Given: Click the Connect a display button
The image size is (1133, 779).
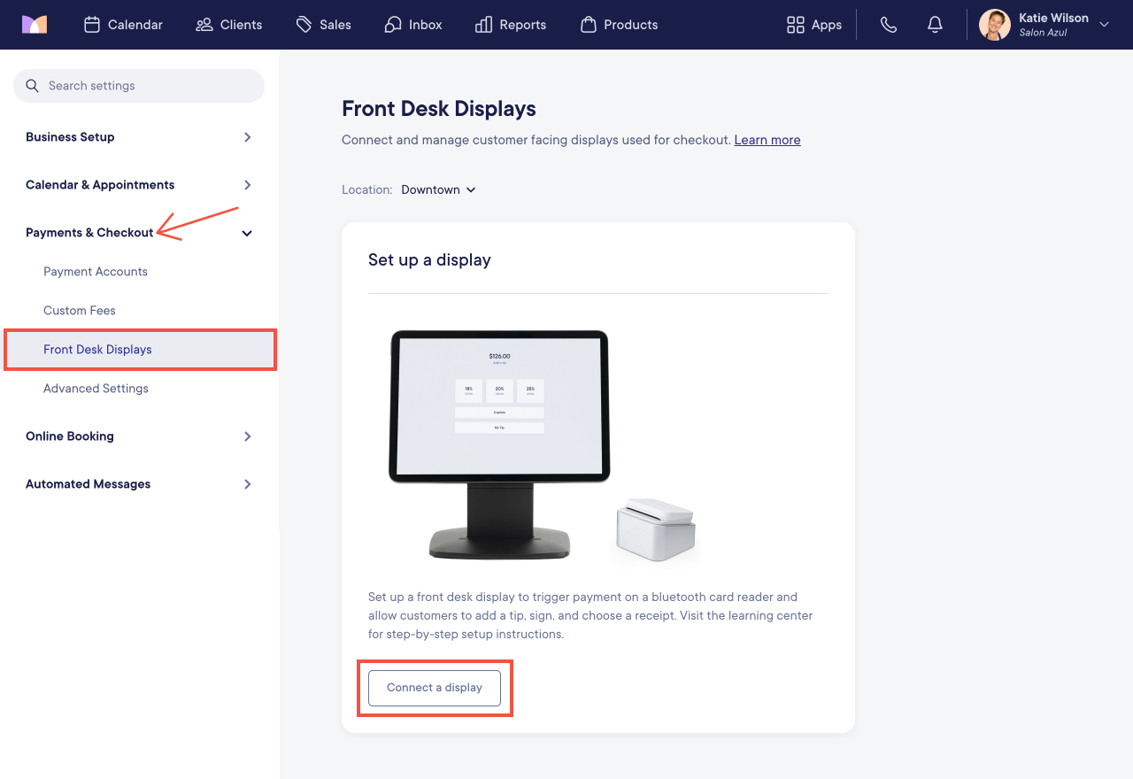Looking at the screenshot, I should point(435,688).
